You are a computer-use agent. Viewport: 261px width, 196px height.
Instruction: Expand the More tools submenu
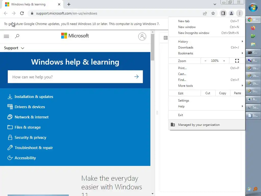(x=207, y=86)
